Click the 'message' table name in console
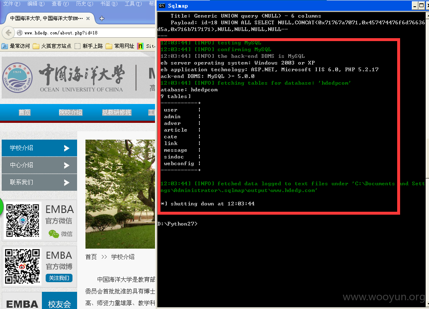This screenshot has width=429, height=309. (176, 150)
